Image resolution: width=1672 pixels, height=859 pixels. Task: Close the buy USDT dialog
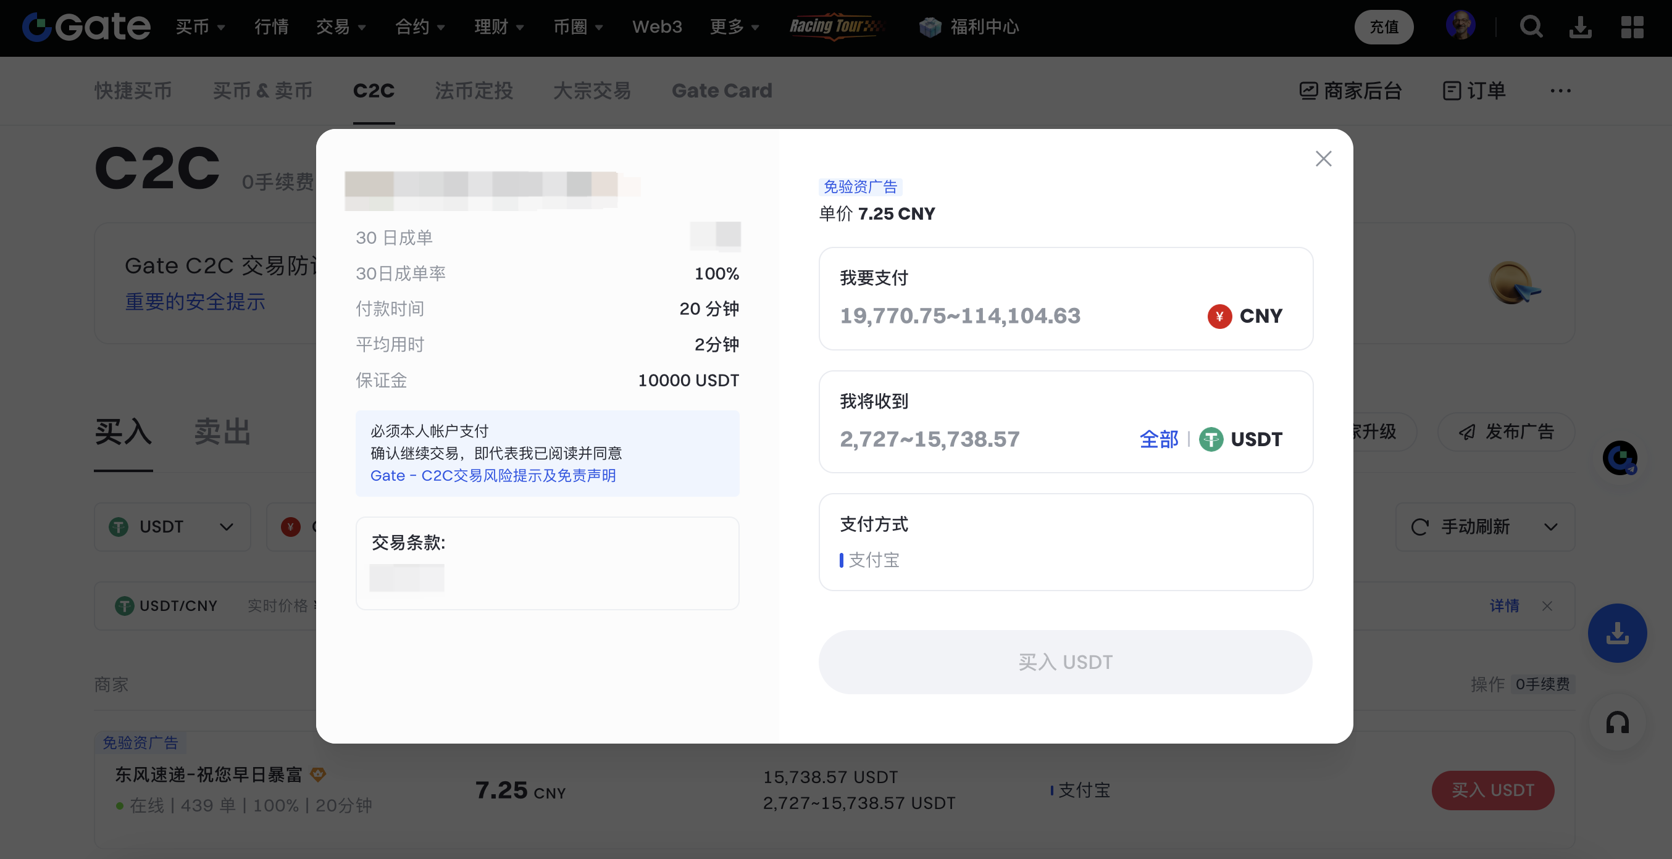(x=1323, y=159)
